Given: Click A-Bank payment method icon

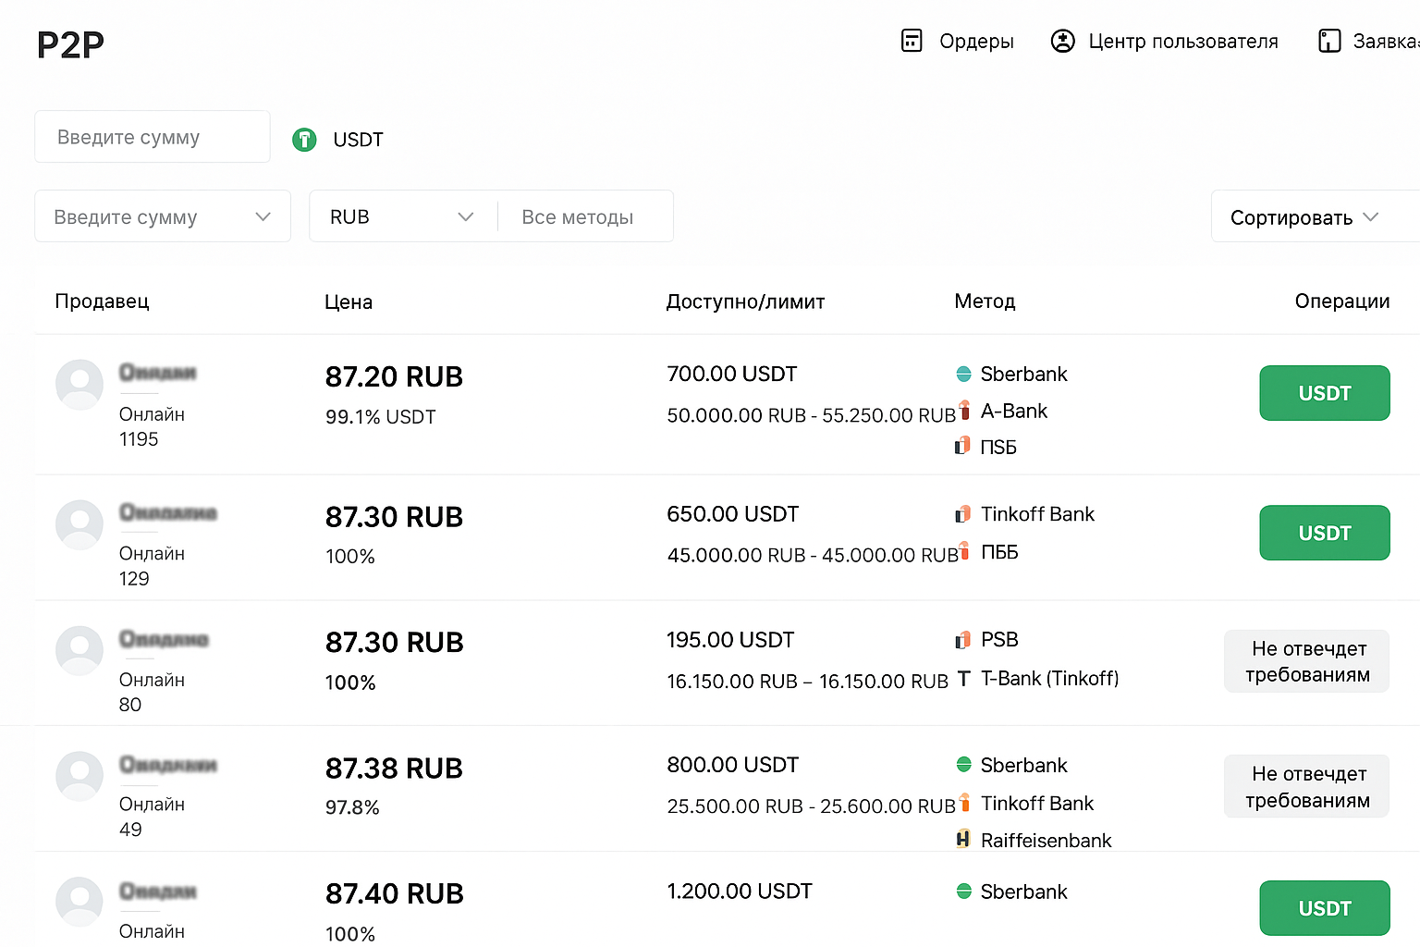Looking at the screenshot, I should pyautogui.click(x=964, y=410).
